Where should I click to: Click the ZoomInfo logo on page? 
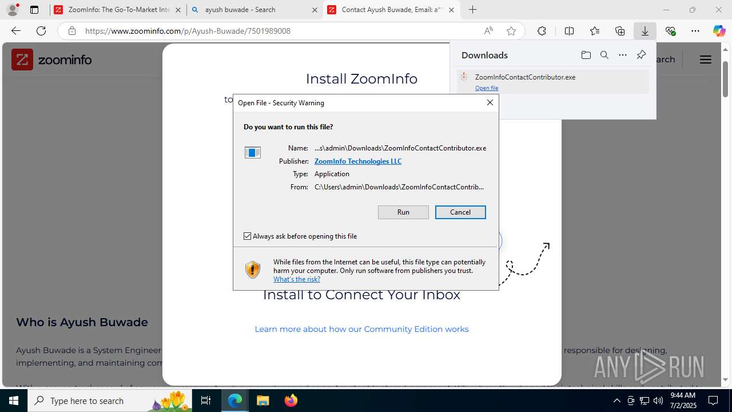[51, 60]
